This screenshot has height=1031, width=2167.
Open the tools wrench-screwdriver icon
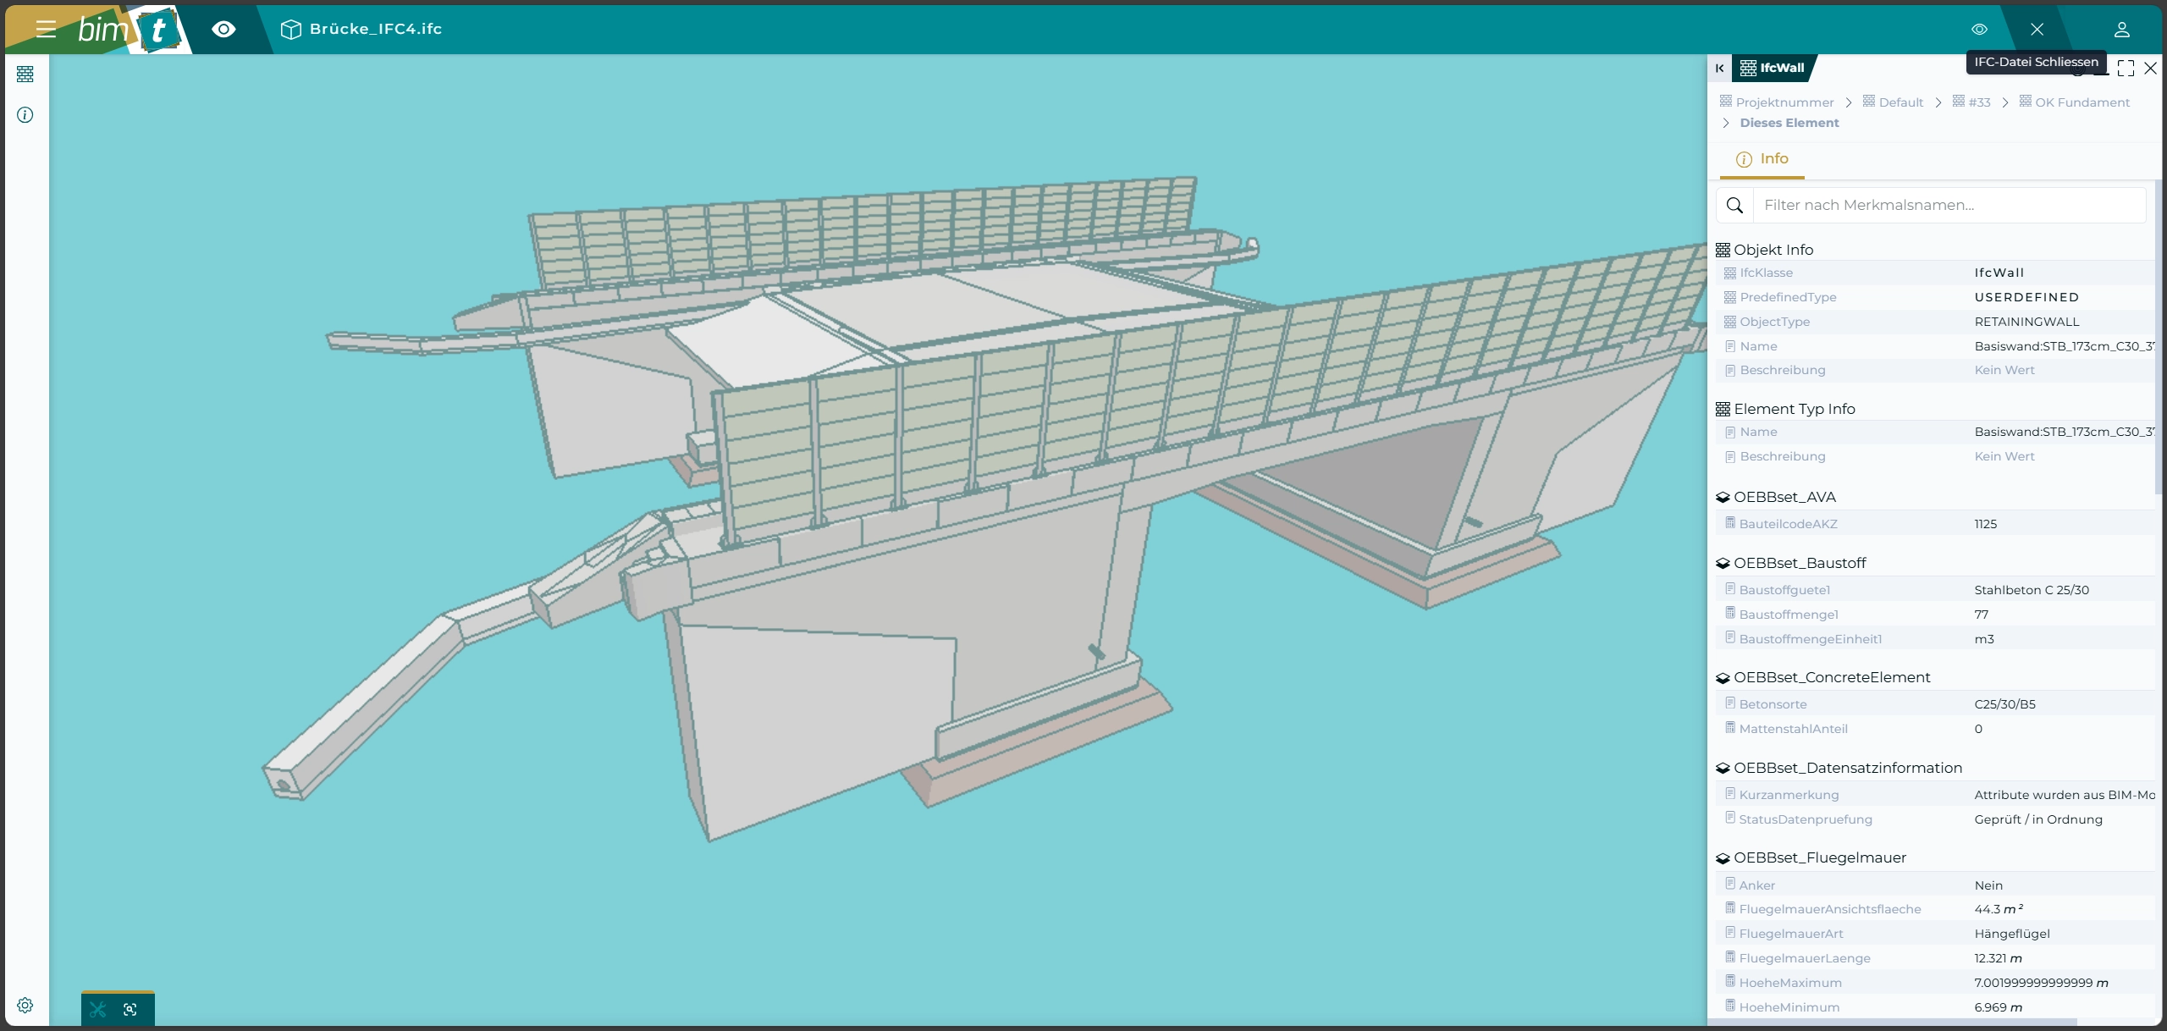(x=98, y=1009)
